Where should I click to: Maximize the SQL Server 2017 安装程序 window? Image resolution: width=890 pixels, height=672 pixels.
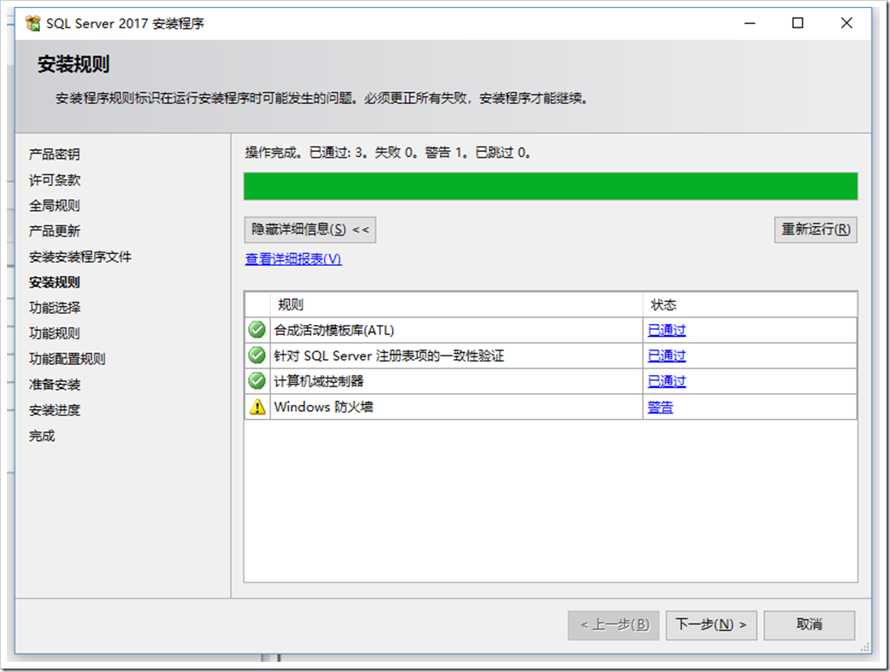797,23
